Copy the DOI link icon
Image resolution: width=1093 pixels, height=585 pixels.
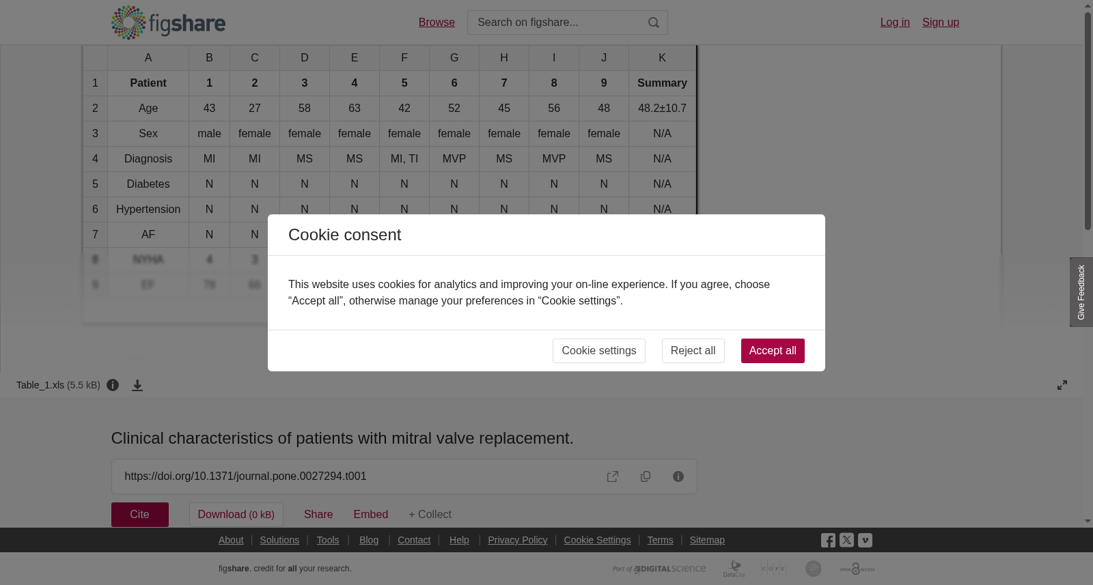(646, 476)
